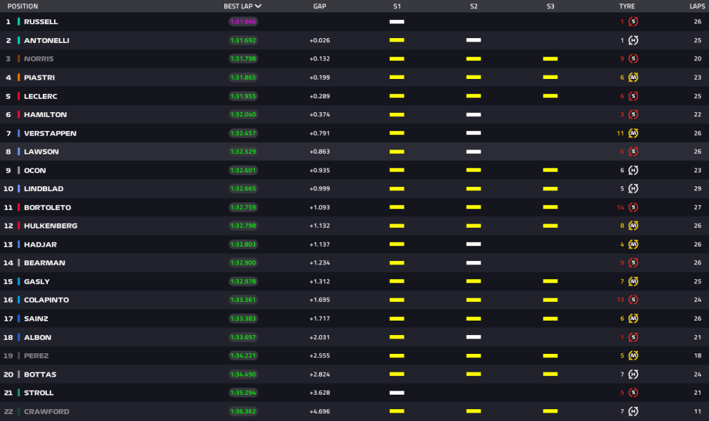Image resolution: width=709 pixels, height=421 pixels.
Task: Select driver name BOTTAS
Action: click(40, 374)
